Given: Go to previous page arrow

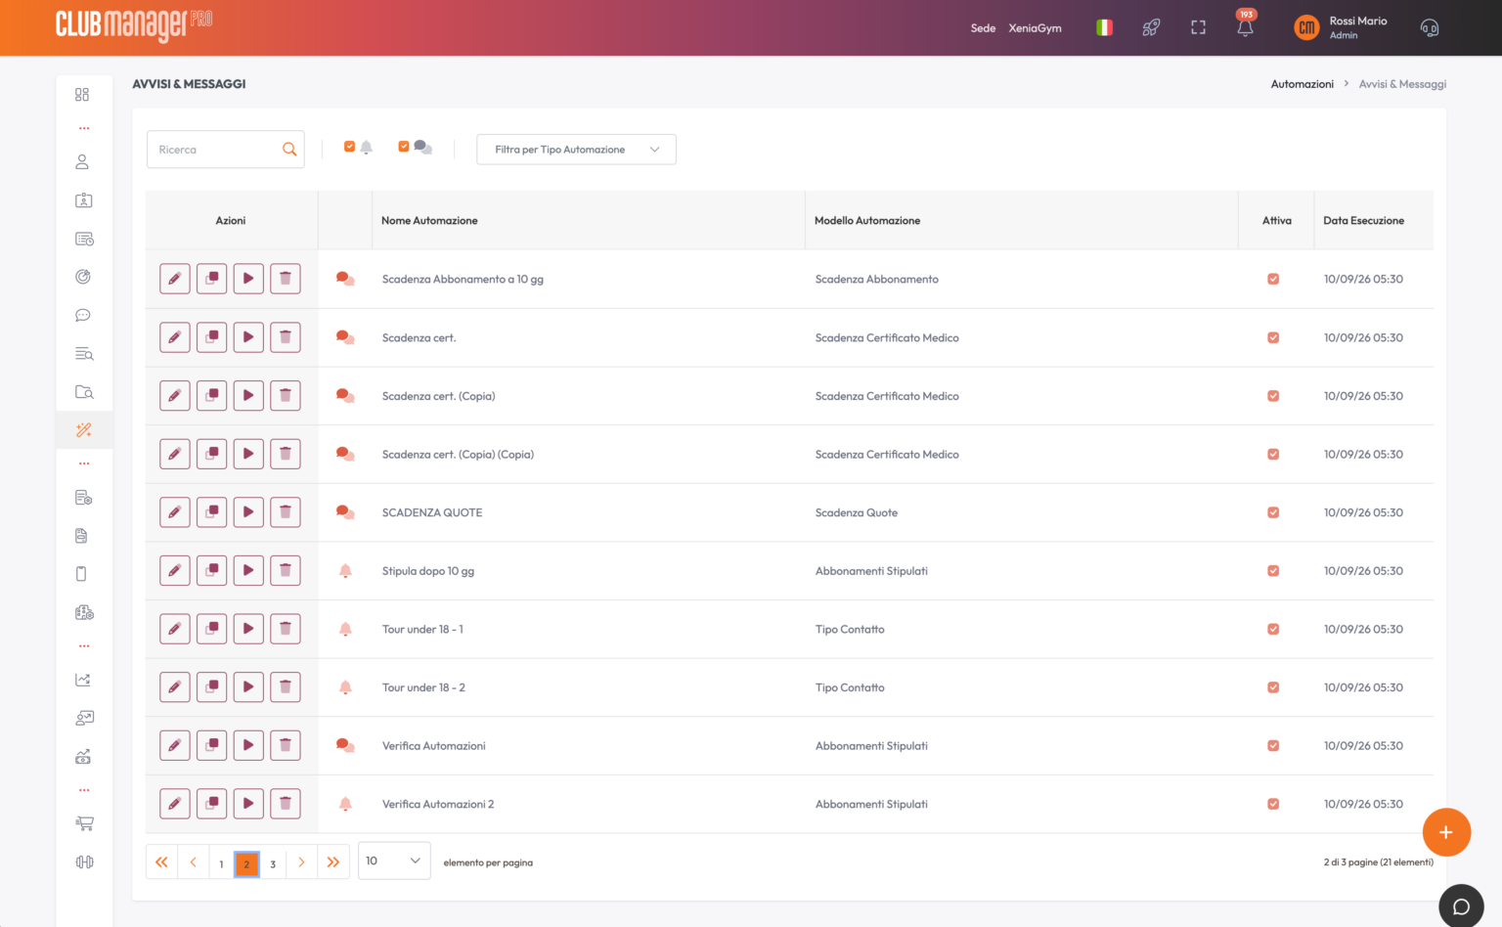Looking at the screenshot, I should (x=194, y=861).
